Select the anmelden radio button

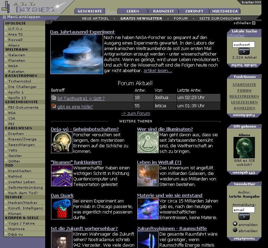pos(235,224)
